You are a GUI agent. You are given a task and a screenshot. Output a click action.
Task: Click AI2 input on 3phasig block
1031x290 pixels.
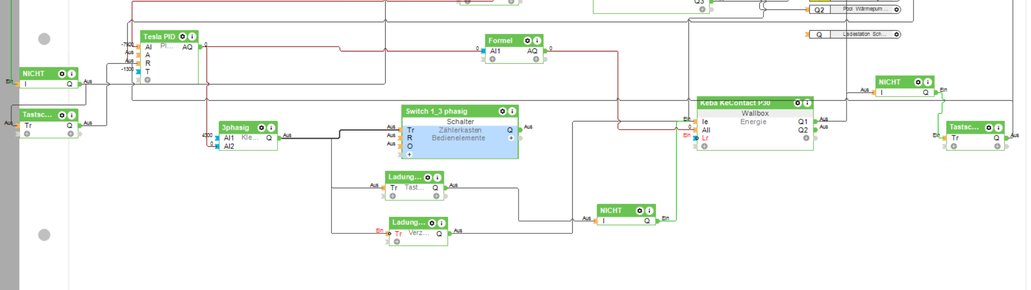coord(229,146)
